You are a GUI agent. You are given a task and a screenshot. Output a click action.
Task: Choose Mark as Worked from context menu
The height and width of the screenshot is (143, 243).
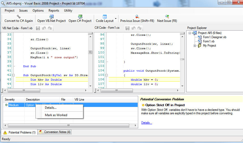[56, 115]
